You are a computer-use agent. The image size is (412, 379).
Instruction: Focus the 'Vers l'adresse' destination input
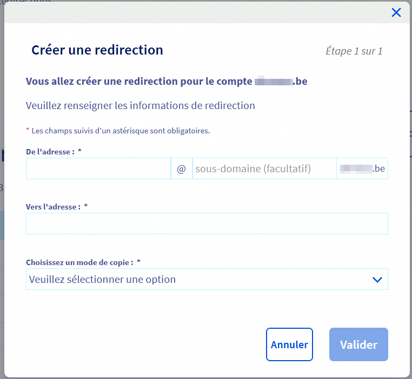(x=207, y=224)
